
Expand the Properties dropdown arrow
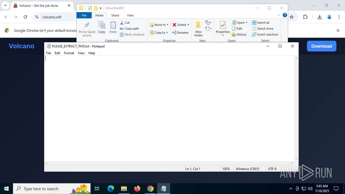click(223, 35)
